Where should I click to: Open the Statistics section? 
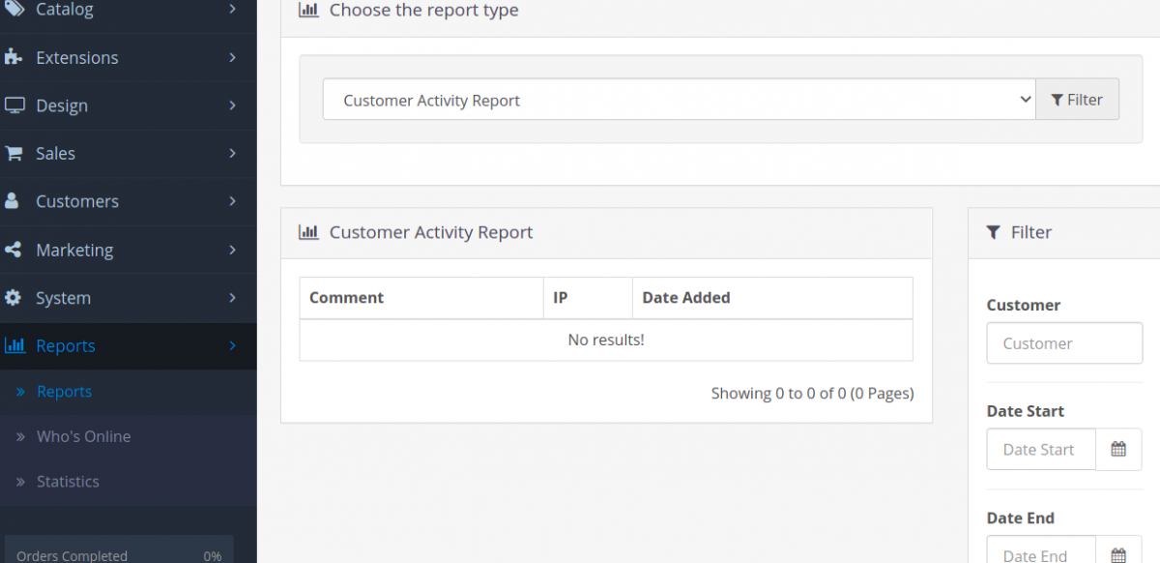(x=69, y=481)
